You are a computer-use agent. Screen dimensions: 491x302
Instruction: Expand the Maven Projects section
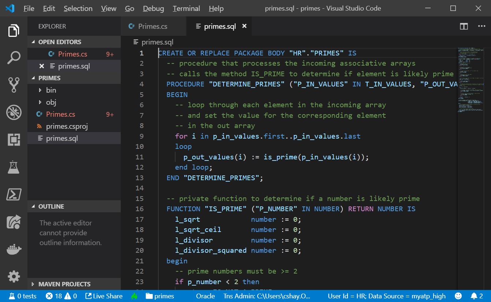[64, 284]
